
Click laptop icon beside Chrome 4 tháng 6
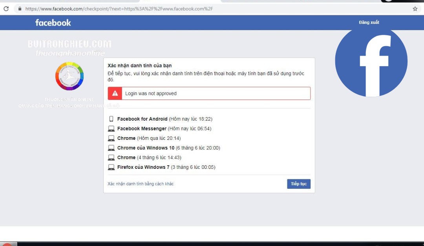111,157
